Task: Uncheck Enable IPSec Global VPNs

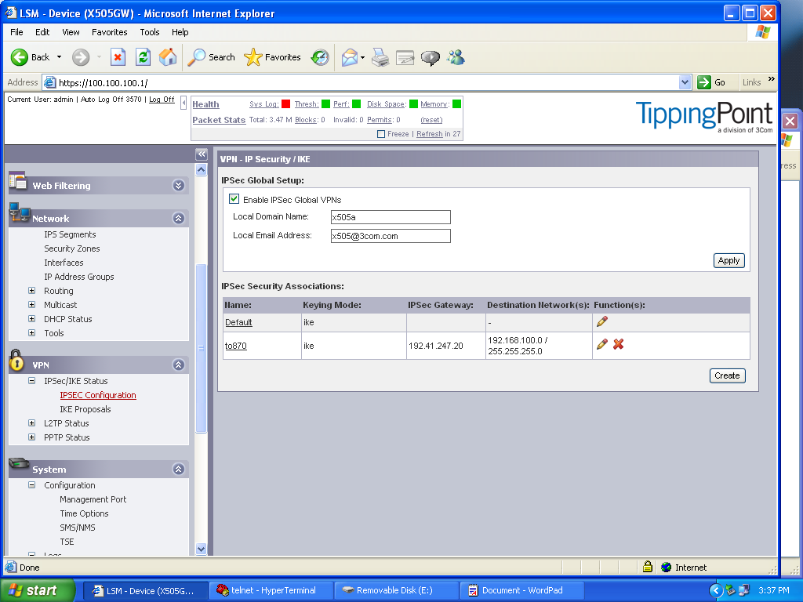Action: click(234, 200)
